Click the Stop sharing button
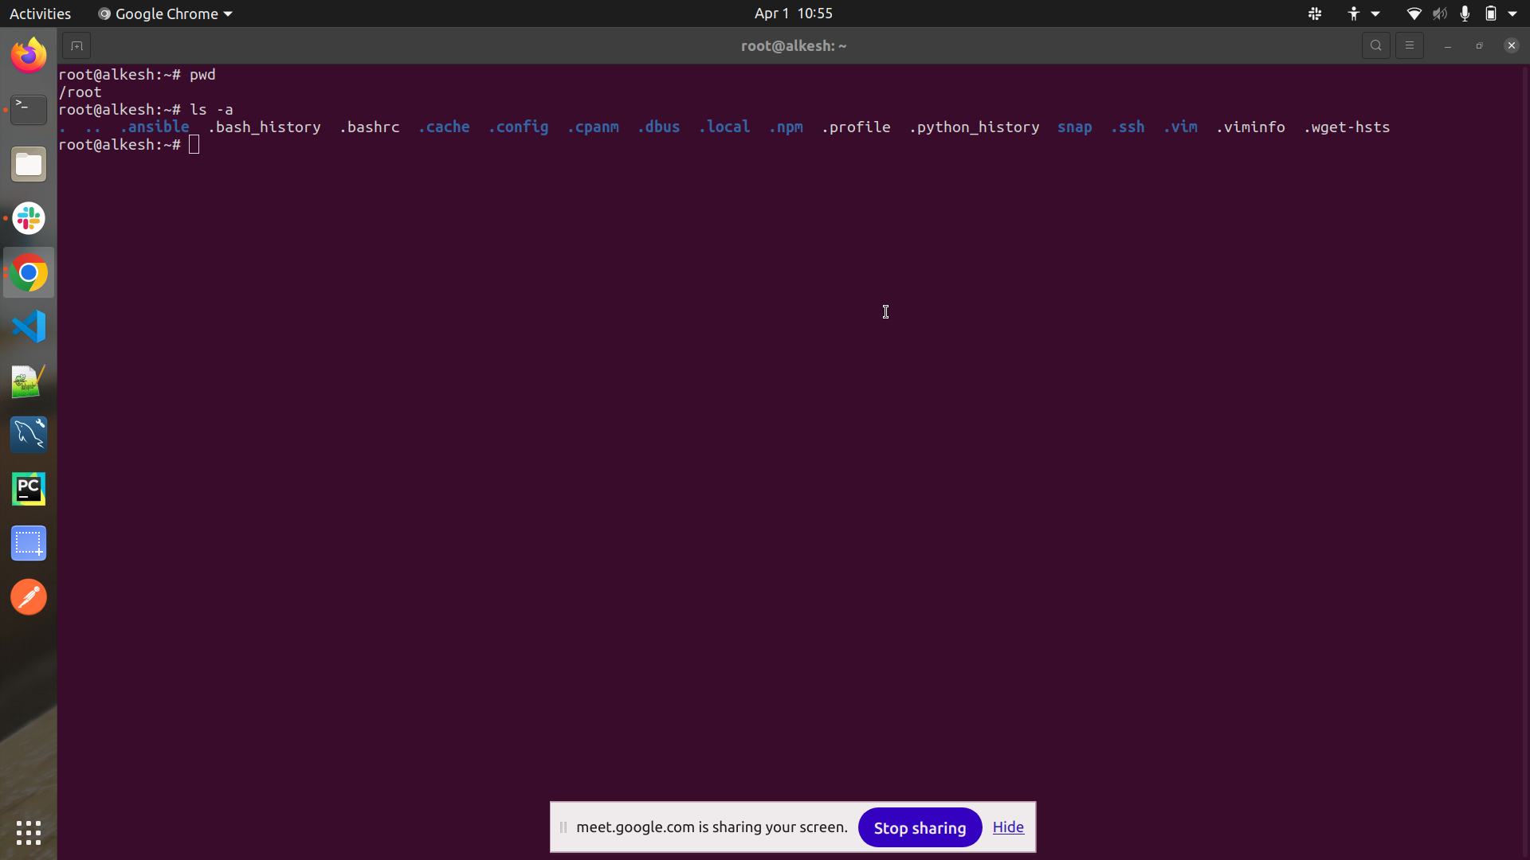The height and width of the screenshot is (860, 1530). 920,827
